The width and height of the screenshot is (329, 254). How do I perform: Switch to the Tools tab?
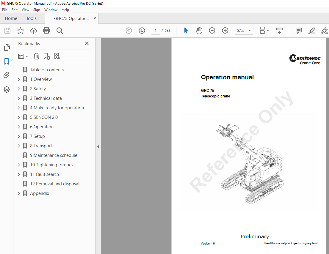[x=31, y=18]
